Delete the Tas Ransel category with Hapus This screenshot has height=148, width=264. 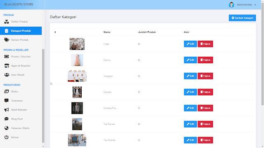pyautogui.click(x=205, y=124)
